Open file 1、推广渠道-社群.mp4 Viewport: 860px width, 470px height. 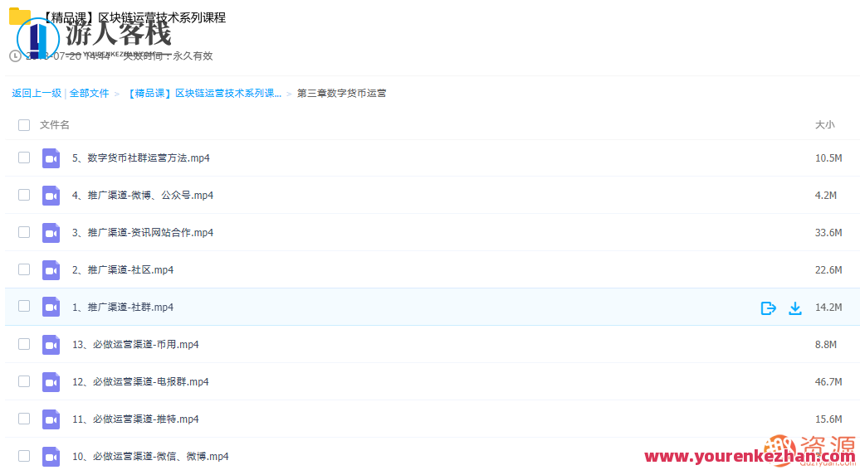click(x=123, y=307)
